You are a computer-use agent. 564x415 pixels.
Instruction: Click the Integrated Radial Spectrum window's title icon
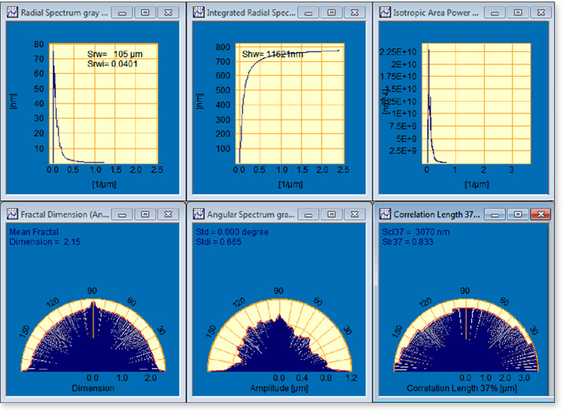pyautogui.click(x=199, y=12)
